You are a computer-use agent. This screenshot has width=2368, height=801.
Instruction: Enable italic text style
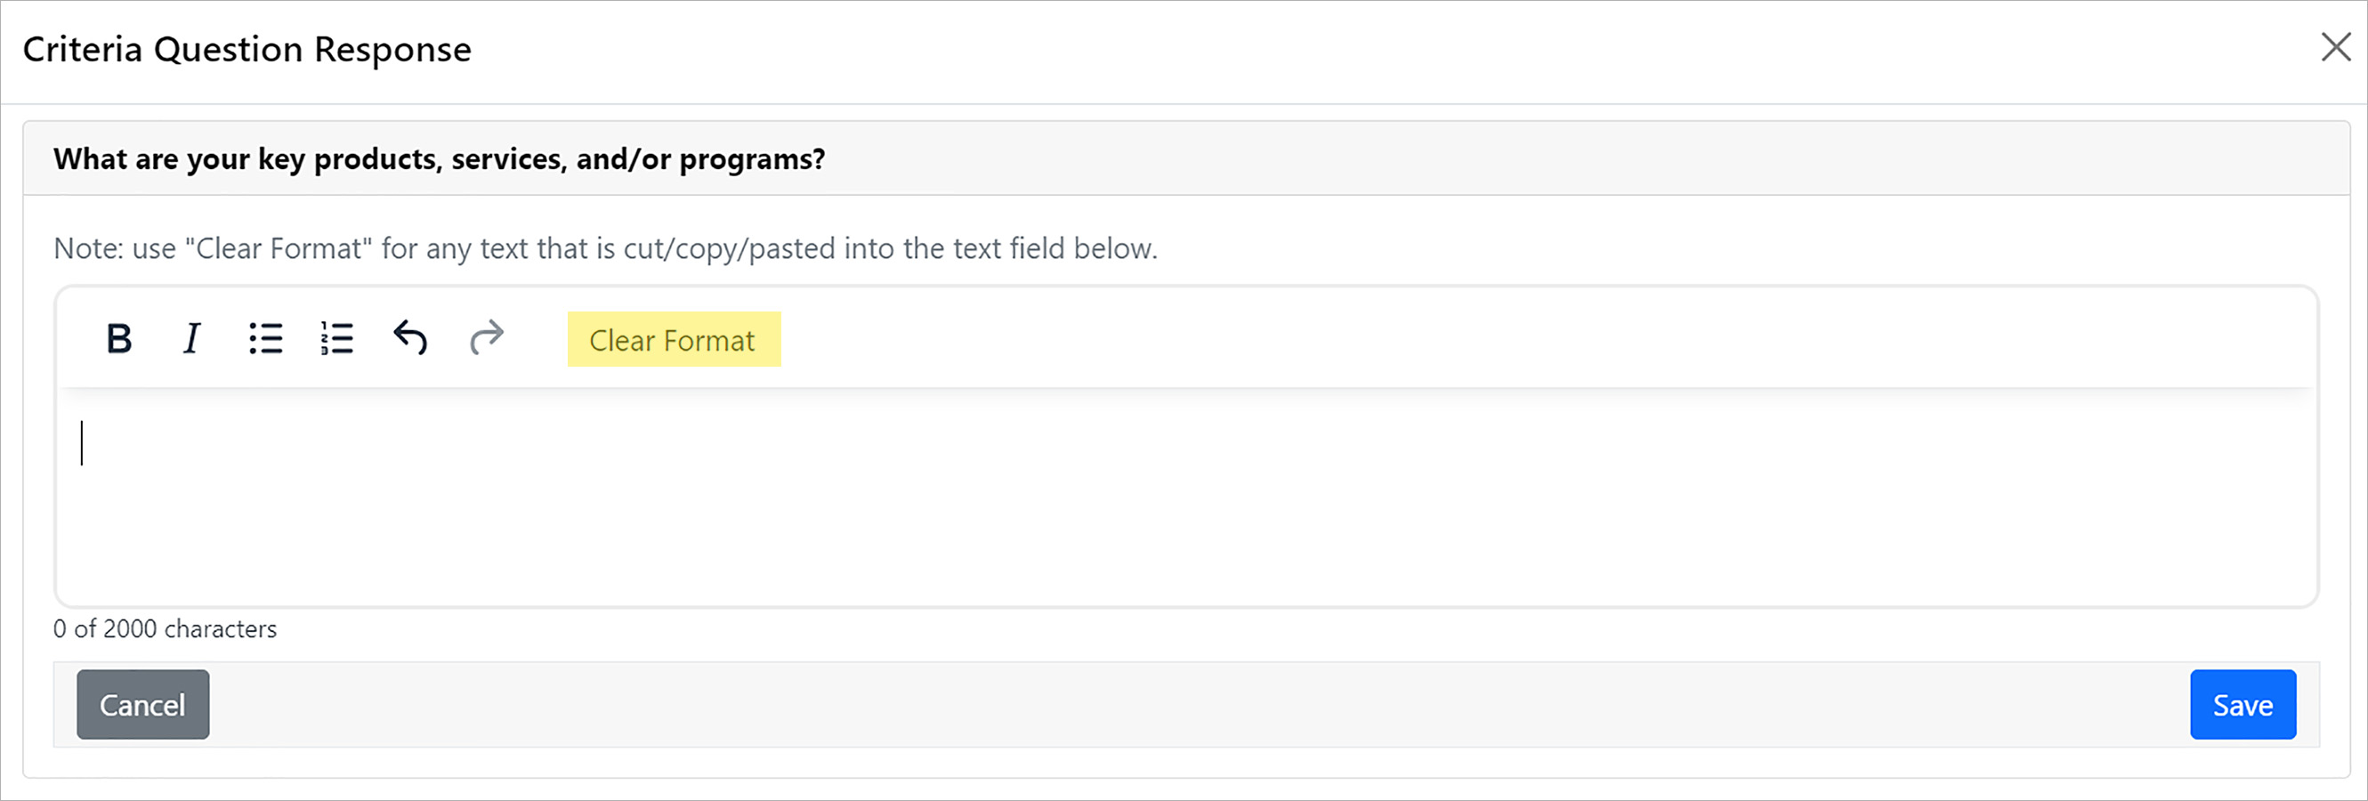[191, 338]
